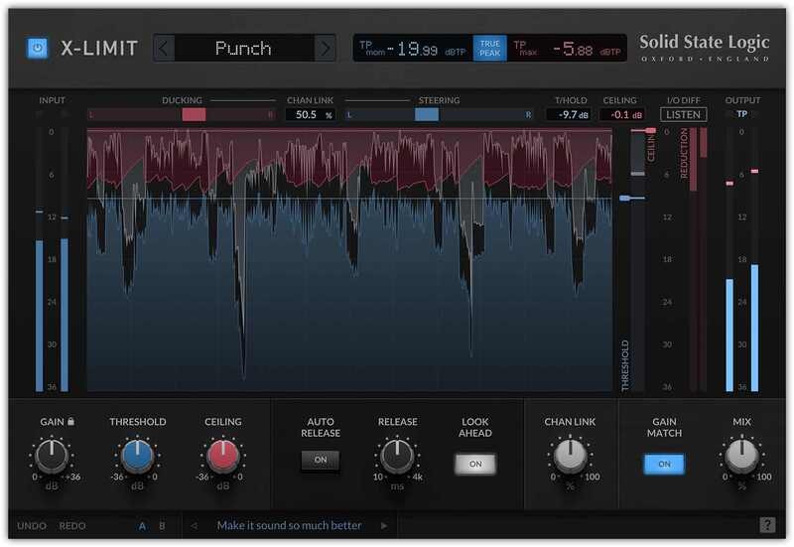Image resolution: width=794 pixels, height=547 pixels.
Task: Click the TP indicator above output meter
Action: pyautogui.click(x=741, y=114)
